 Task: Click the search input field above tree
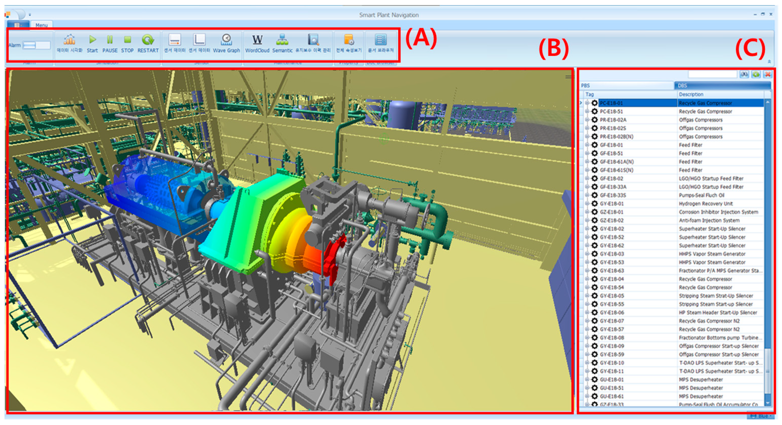click(712, 74)
